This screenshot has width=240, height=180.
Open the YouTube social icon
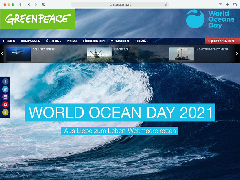[x=5, y=105]
